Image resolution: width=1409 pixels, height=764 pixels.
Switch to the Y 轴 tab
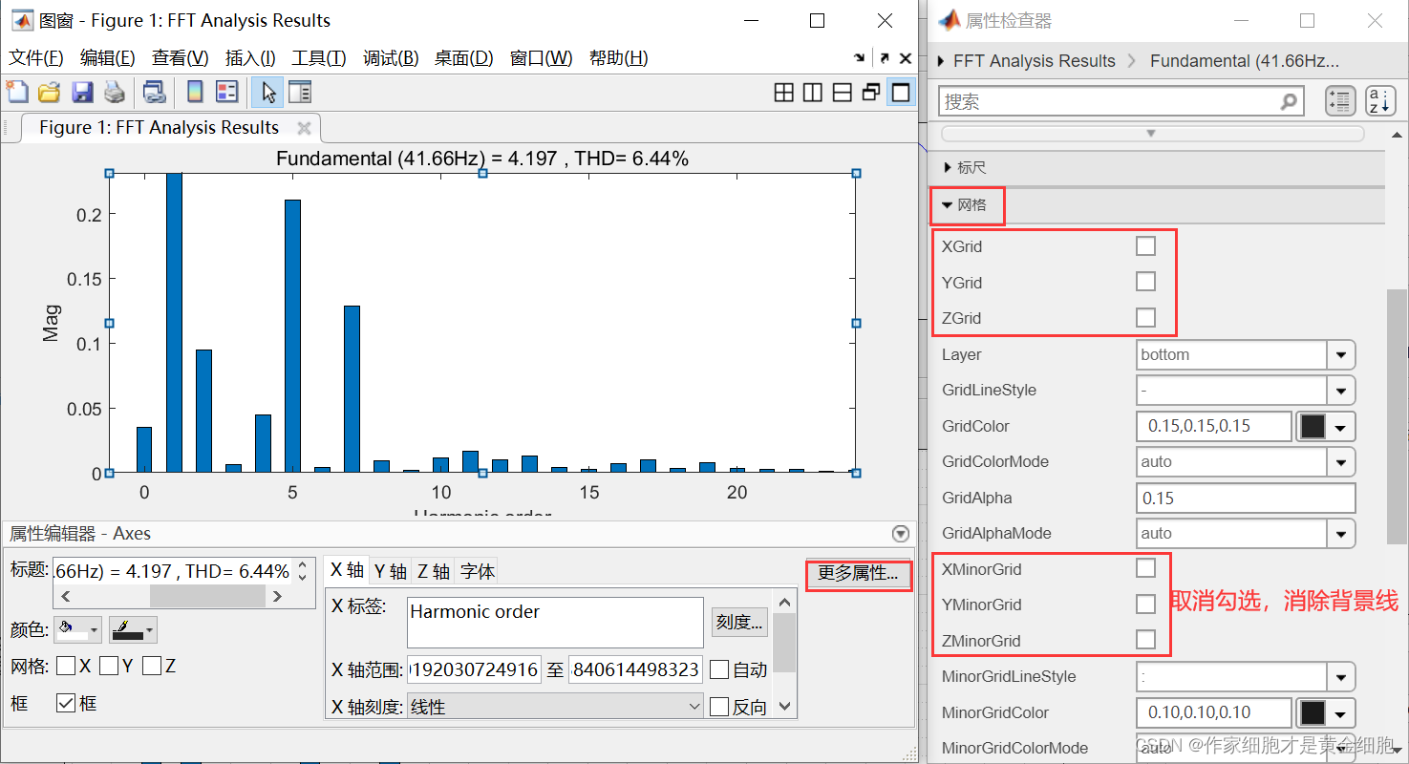[x=391, y=571]
